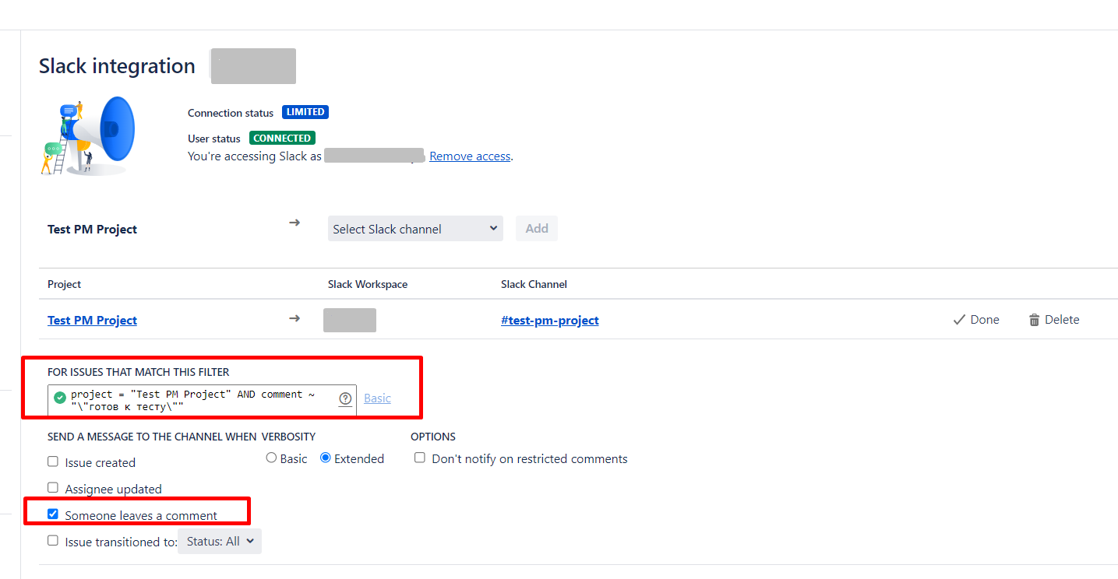Select Basic verbosity radio button
1118x579 pixels.
[271, 458]
